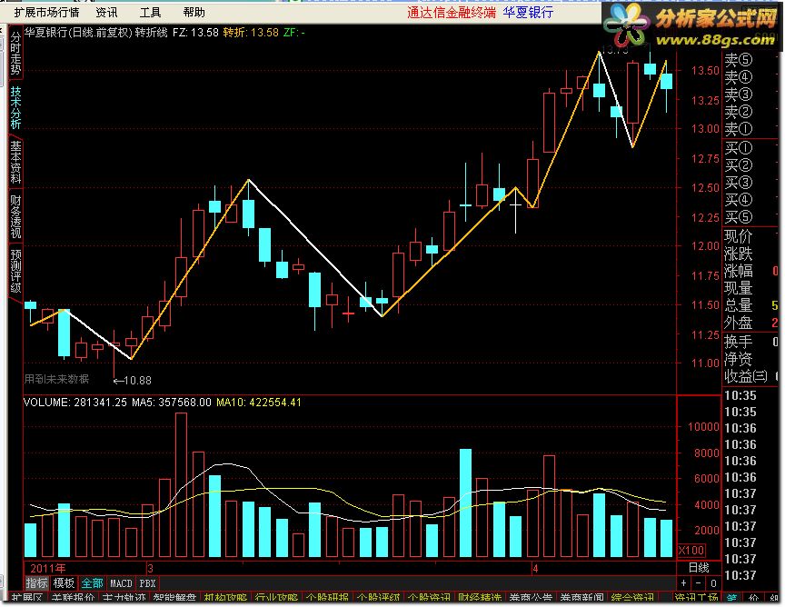Viewport: 785px width, 607px height.
Task: Click the MA10: 422554.41 readout
Action: point(259,403)
